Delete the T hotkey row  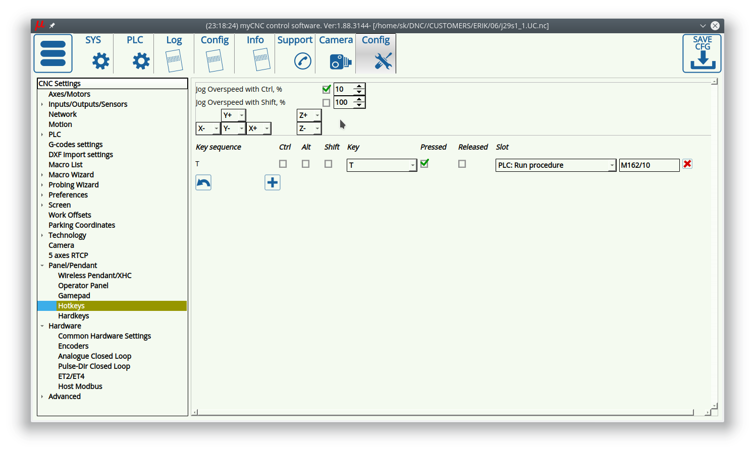tap(687, 164)
